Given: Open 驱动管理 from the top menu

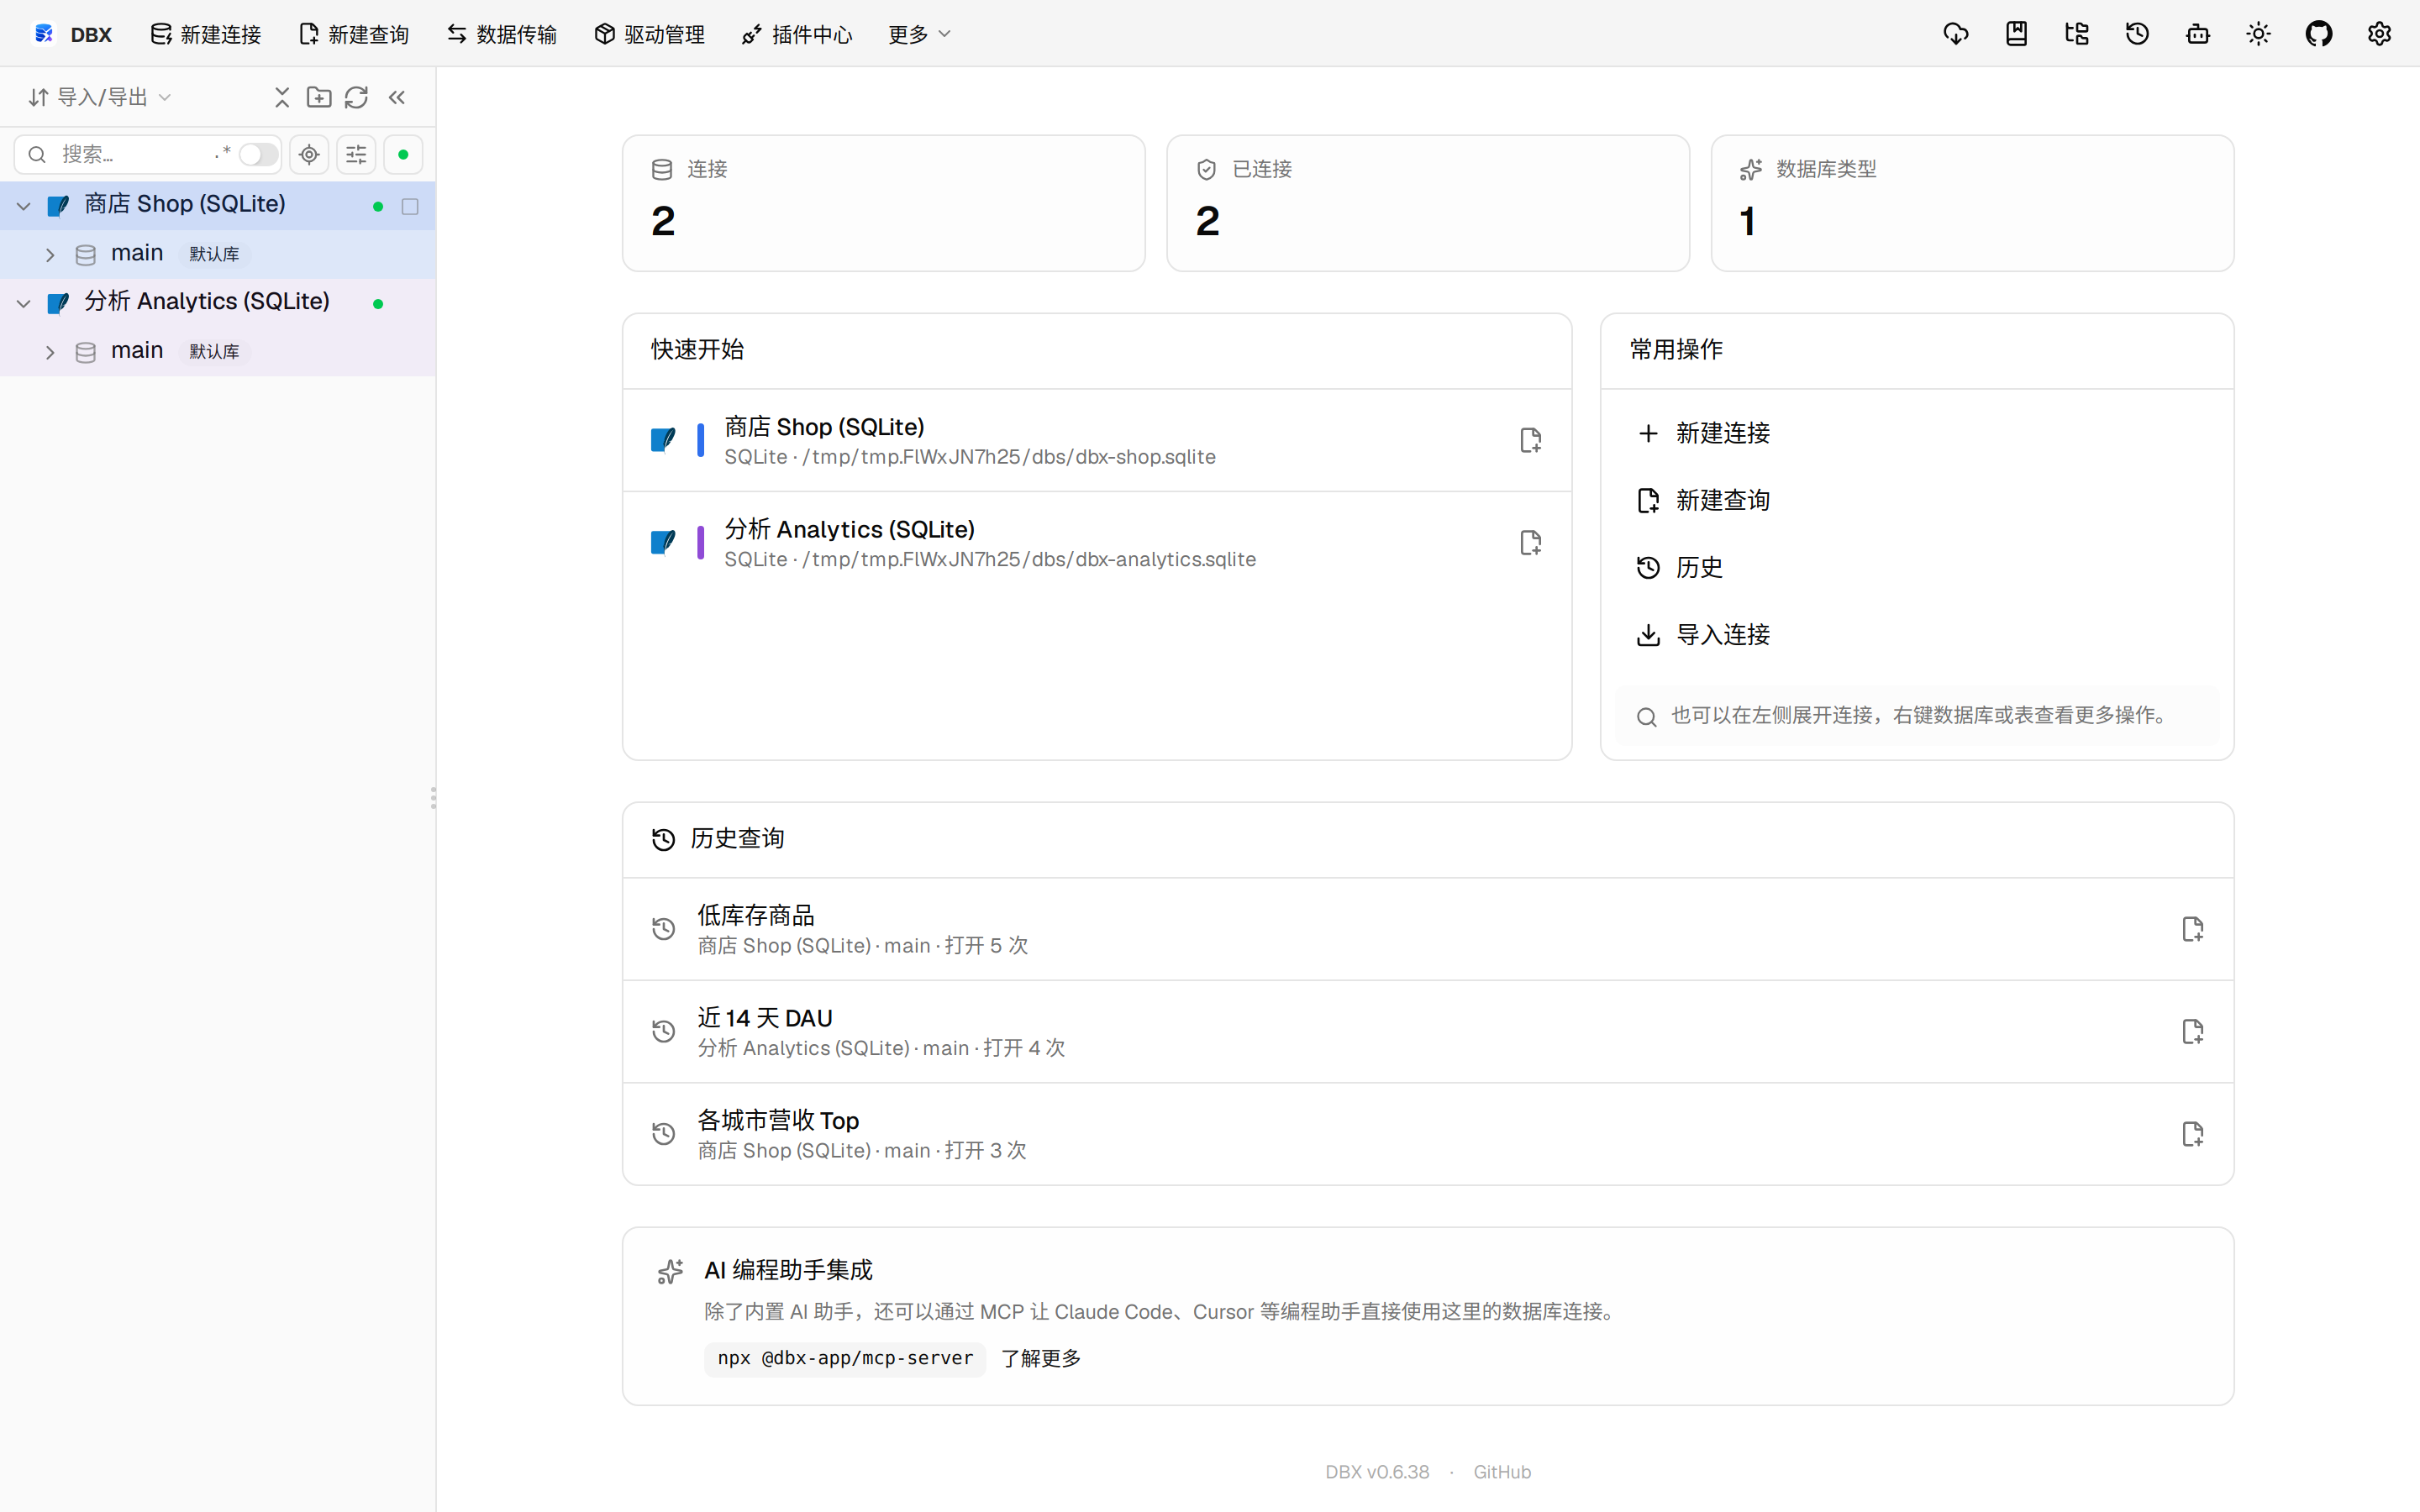Looking at the screenshot, I should 650,34.
